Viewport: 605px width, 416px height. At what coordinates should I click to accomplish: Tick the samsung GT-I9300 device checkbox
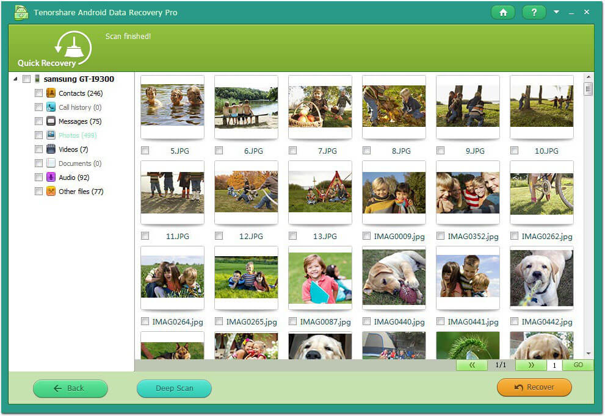coord(27,79)
